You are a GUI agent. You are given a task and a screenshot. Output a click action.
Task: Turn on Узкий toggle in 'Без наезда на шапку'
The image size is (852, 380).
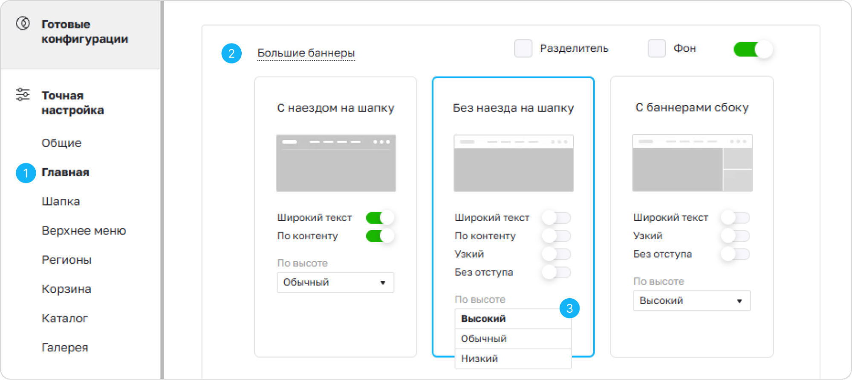point(557,254)
